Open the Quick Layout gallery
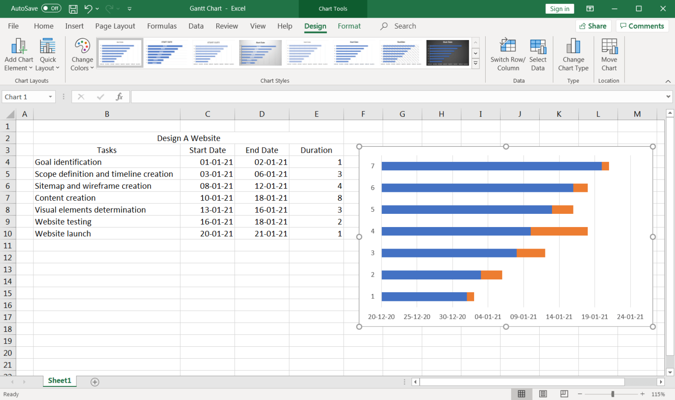675x400 pixels. [x=47, y=54]
